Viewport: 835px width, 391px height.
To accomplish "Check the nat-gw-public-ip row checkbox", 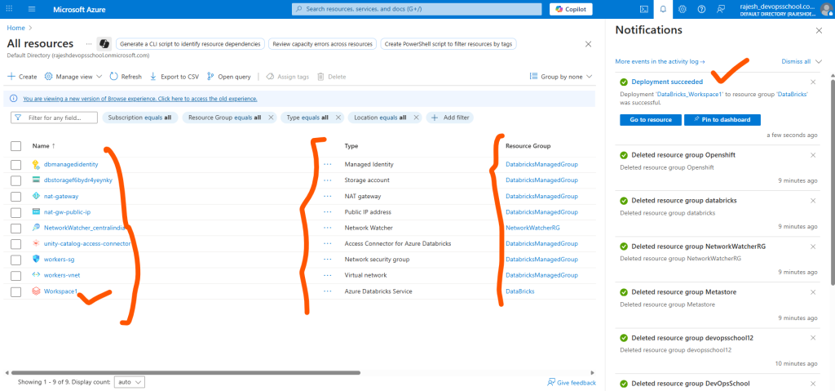I will pos(16,212).
